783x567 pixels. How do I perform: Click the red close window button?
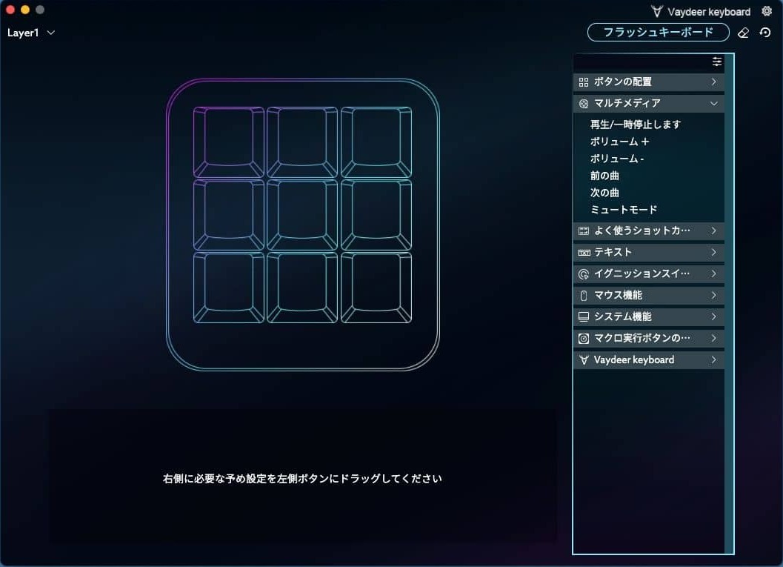10,10
